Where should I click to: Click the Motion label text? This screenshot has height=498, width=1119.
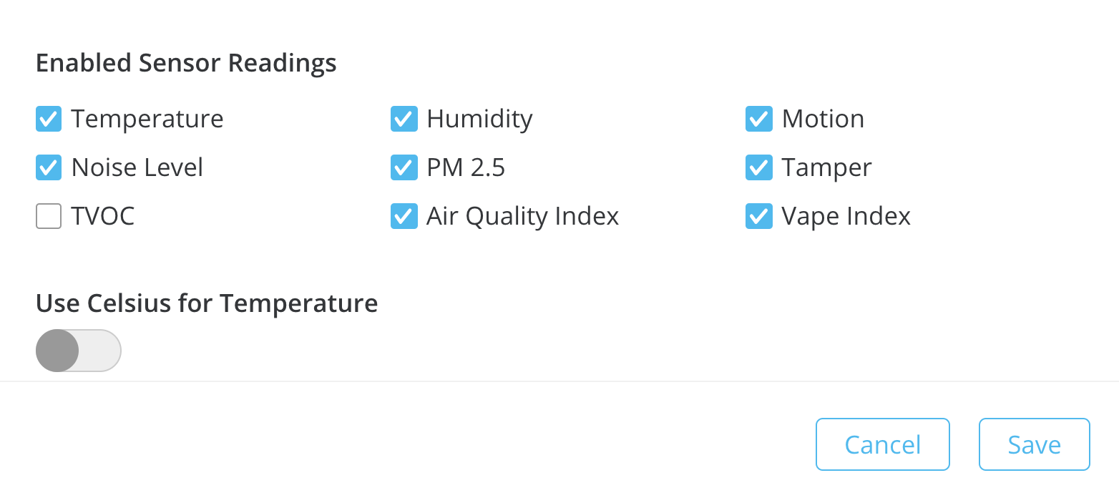tap(824, 119)
